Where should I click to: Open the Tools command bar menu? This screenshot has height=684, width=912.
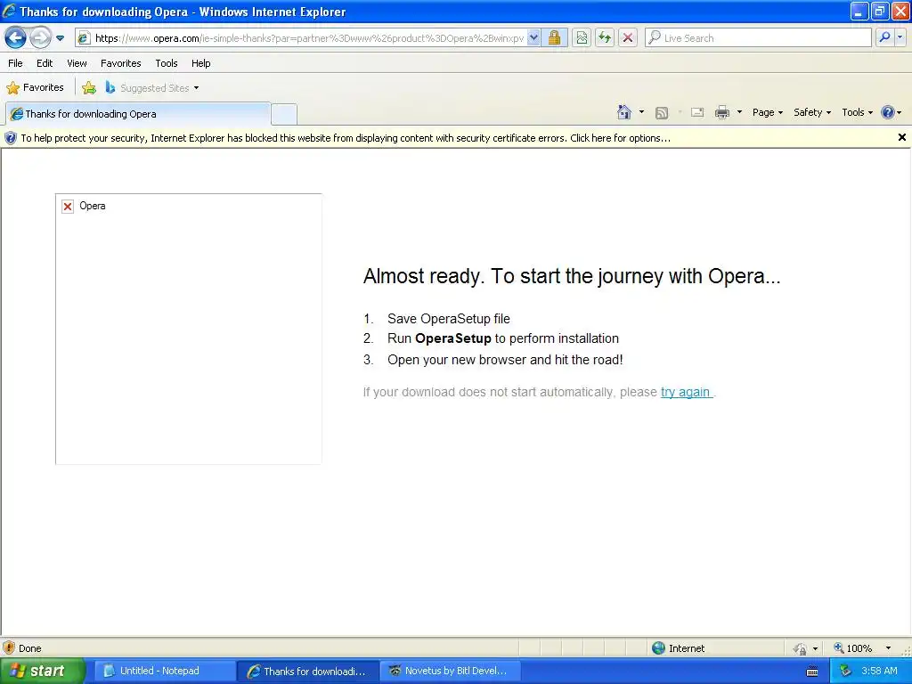[x=857, y=112]
